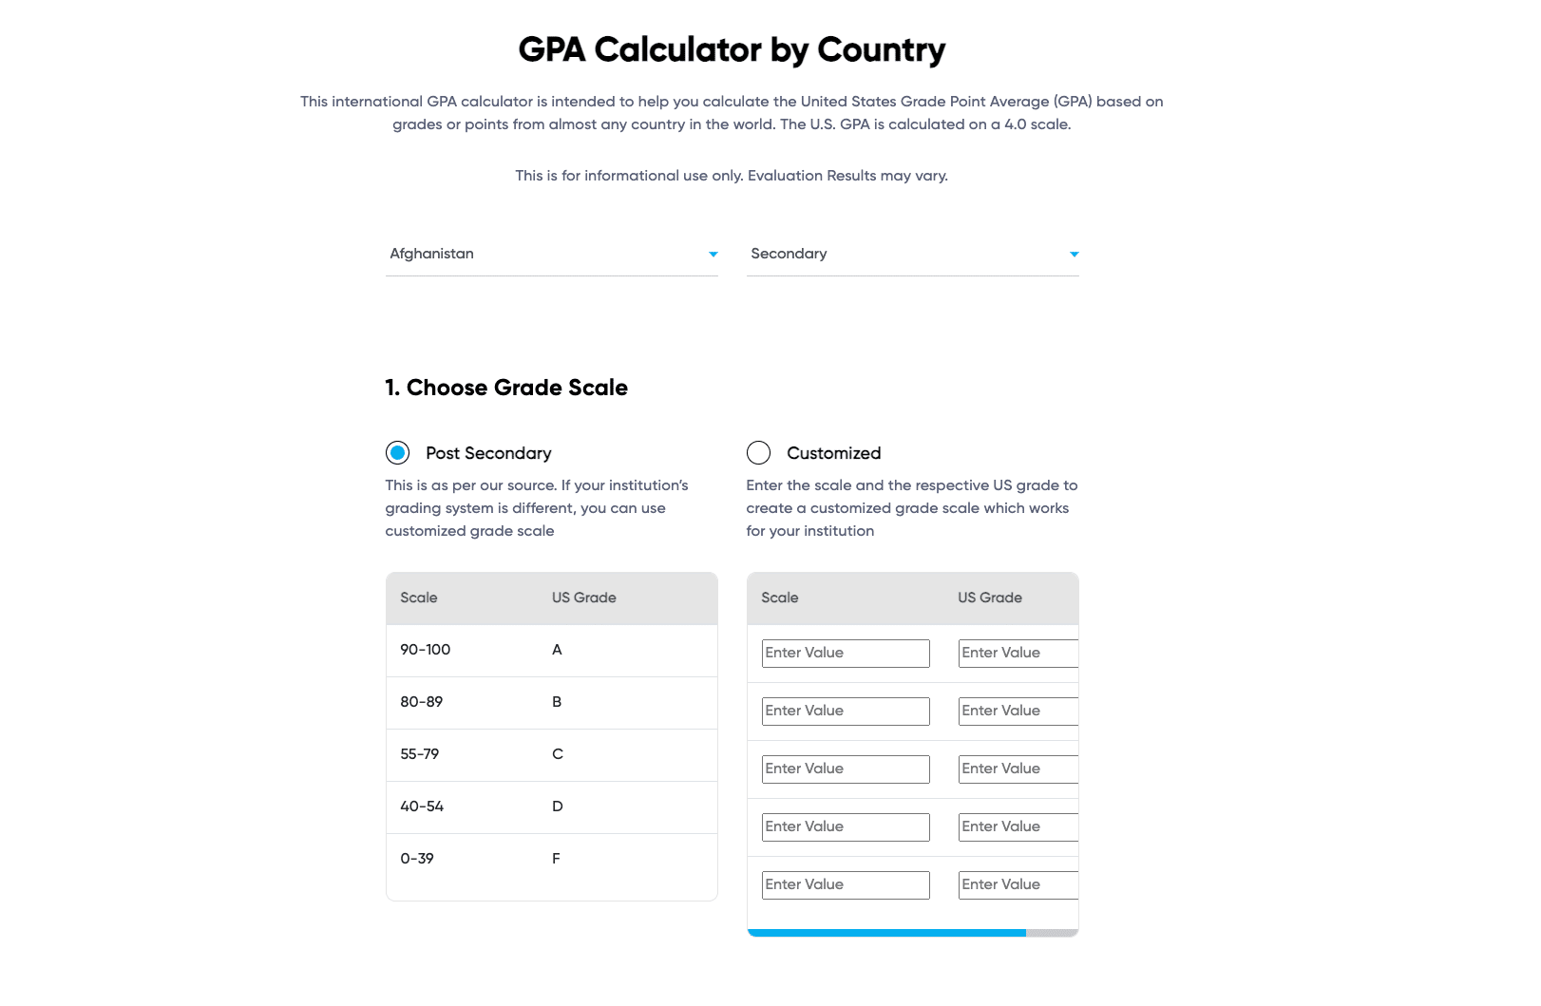Click the third US Grade Enter Value field
The image size is (1541, 1006).
(1017, 769)
